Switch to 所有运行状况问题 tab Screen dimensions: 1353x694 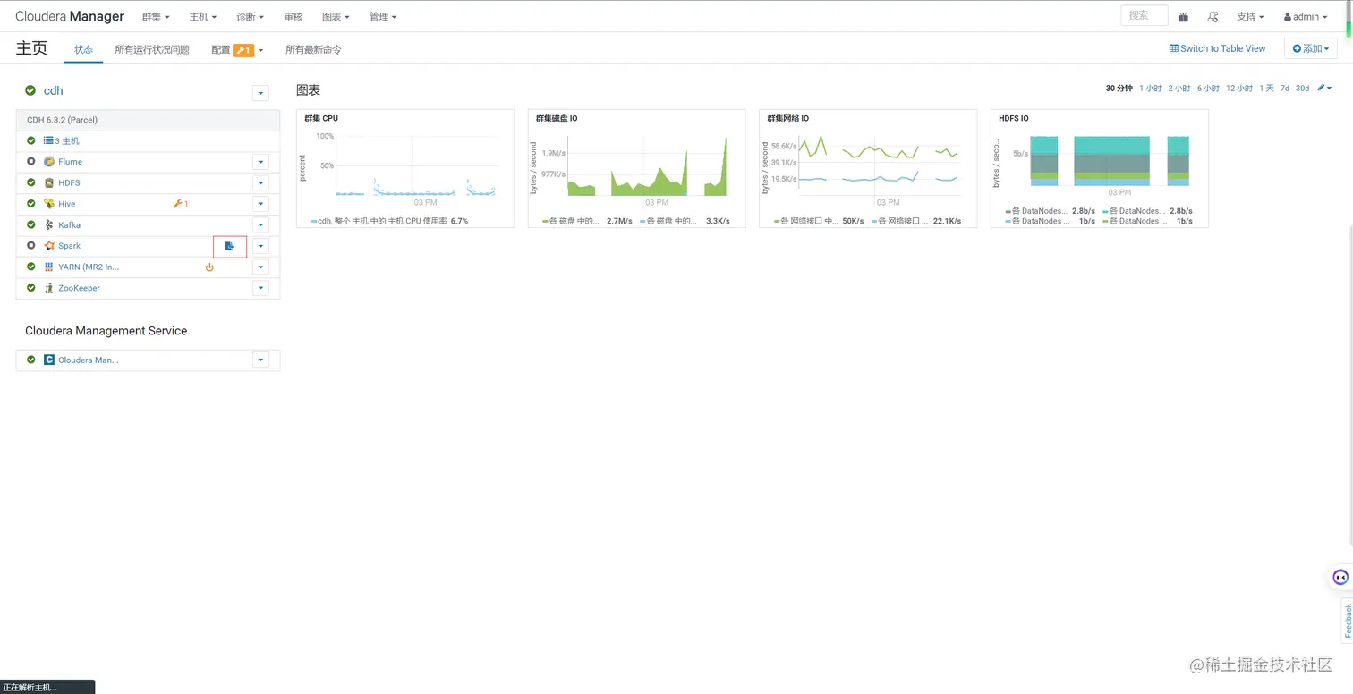[152, 49]
